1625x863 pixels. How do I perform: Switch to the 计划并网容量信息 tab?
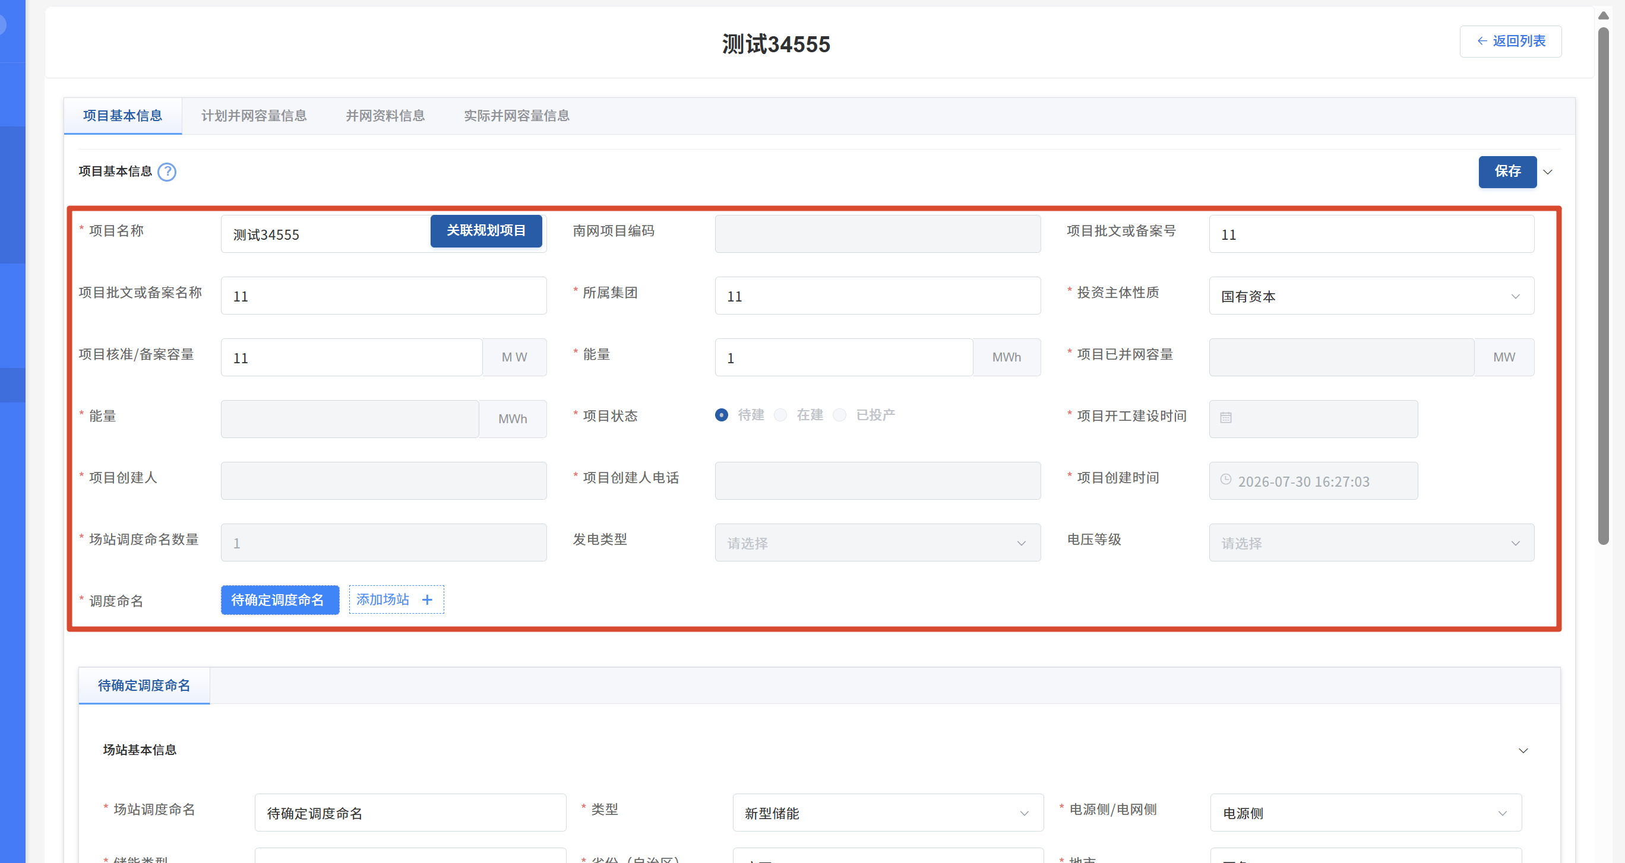(254, 115)
